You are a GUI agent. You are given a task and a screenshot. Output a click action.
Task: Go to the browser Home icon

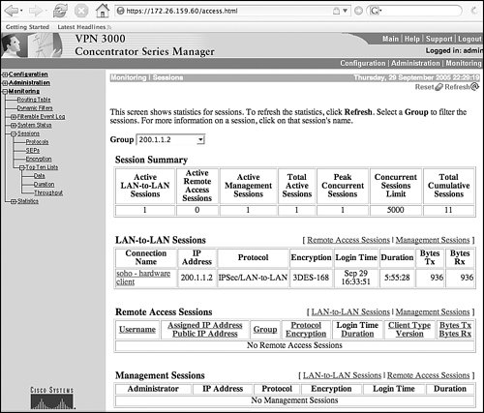click(x=103, y=11)
